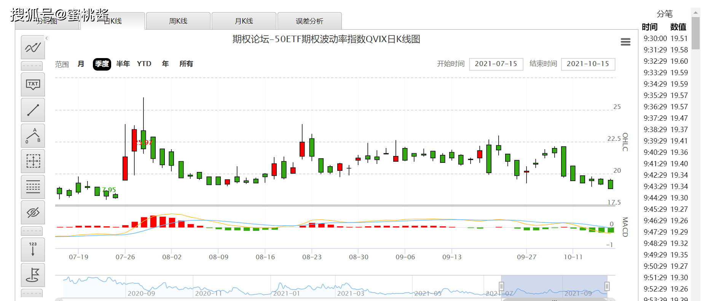Image resolution: width=713 pixels, height=301 pixels.
Task: Select the Fibonacci horizontal lines tool
Action: pyautogui.click(x=33, y=187)
